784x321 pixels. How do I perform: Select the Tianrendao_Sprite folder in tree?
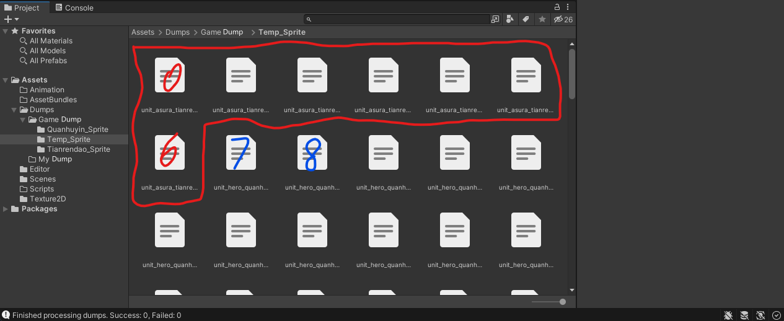(x=78, y=149)
